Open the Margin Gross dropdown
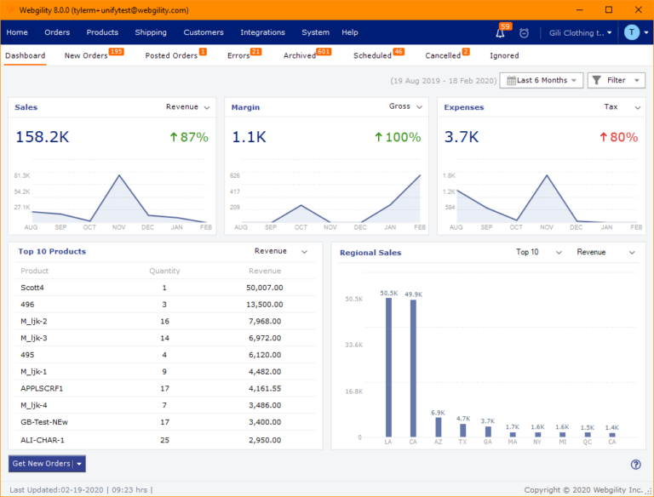This screenshot has height=497, width=654. (405, 106)
